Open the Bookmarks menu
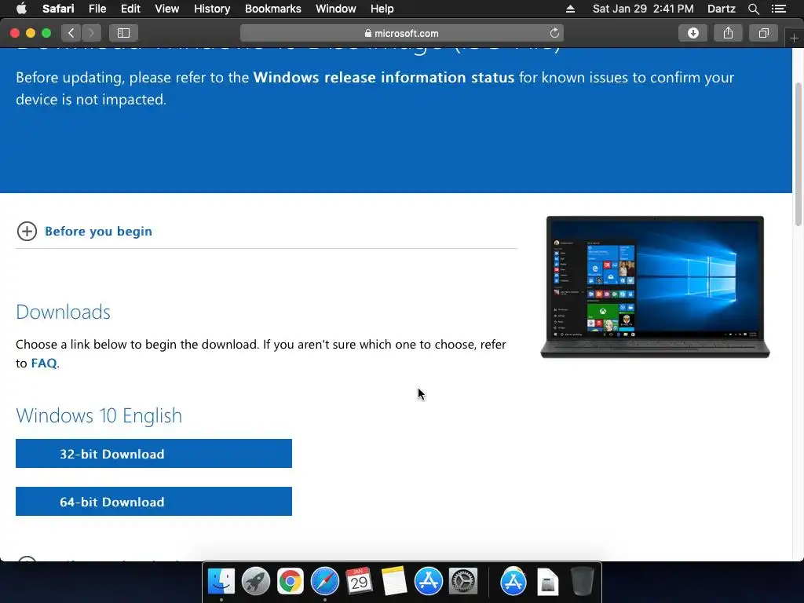Viewport: 804px width, 603px height. [x=272, y=9]
